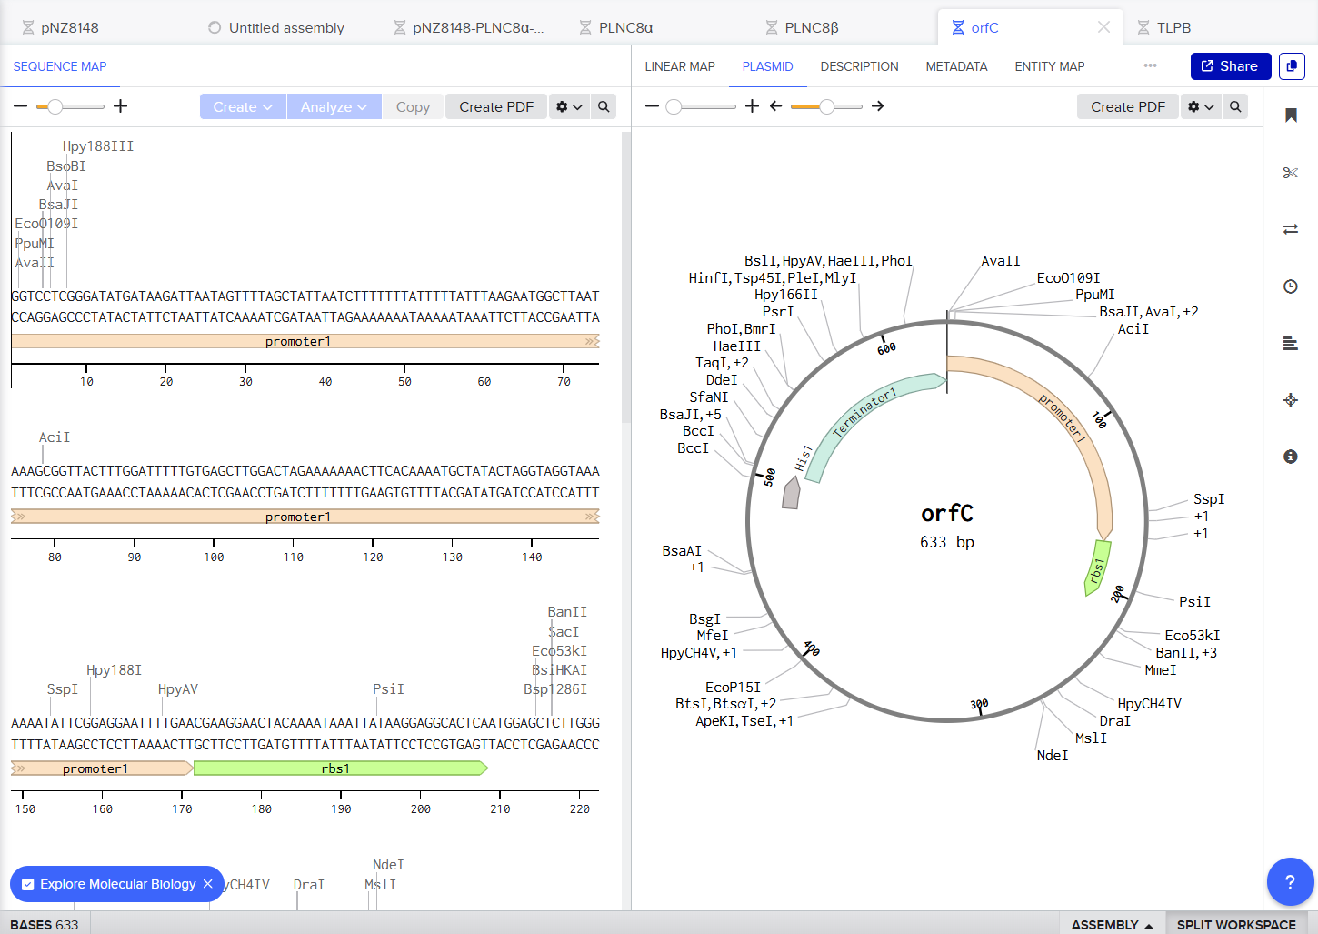Click Create PDF in plasmid panel
This screenshot has width=1318, height=934.
pos(1127,106)
